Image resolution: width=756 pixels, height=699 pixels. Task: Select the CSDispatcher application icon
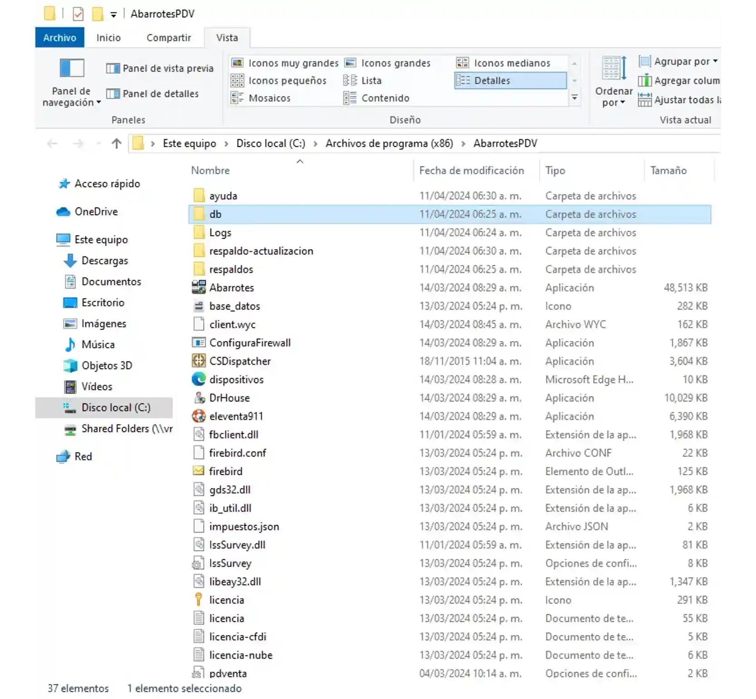point(199,361)
